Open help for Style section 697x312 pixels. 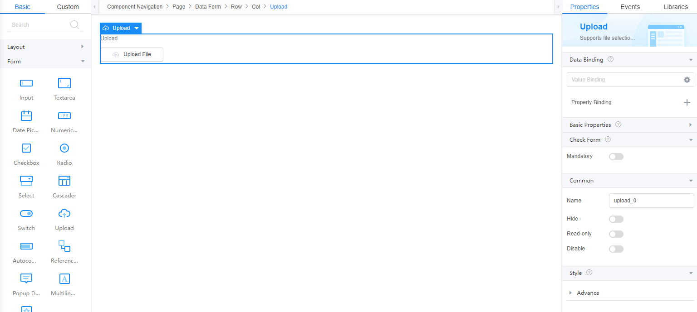point(589,273)
